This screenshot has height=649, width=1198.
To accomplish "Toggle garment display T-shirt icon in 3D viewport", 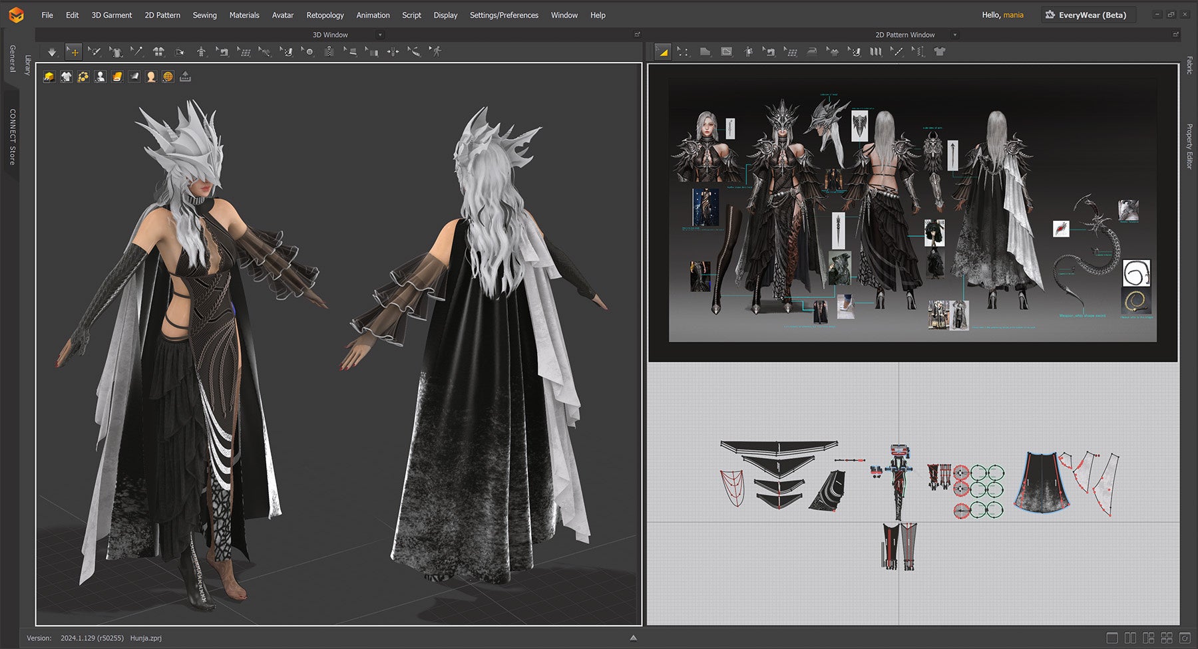I will [x=66, y=77].
